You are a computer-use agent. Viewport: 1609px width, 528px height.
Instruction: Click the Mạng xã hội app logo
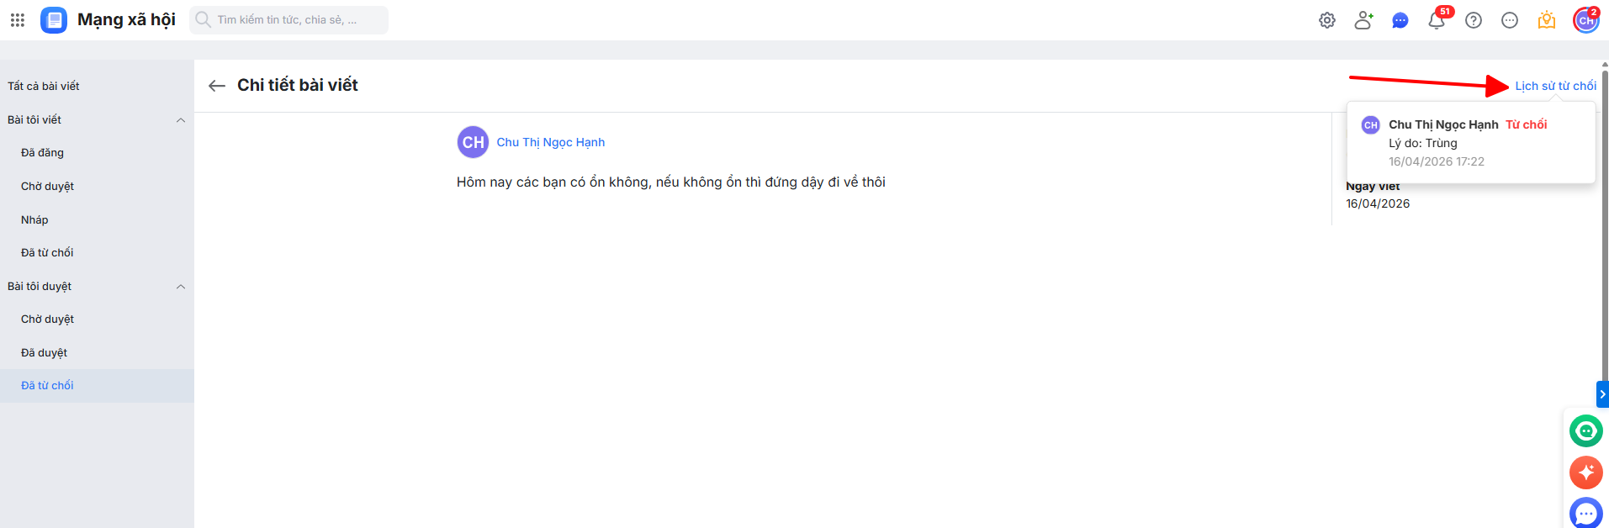54,20
